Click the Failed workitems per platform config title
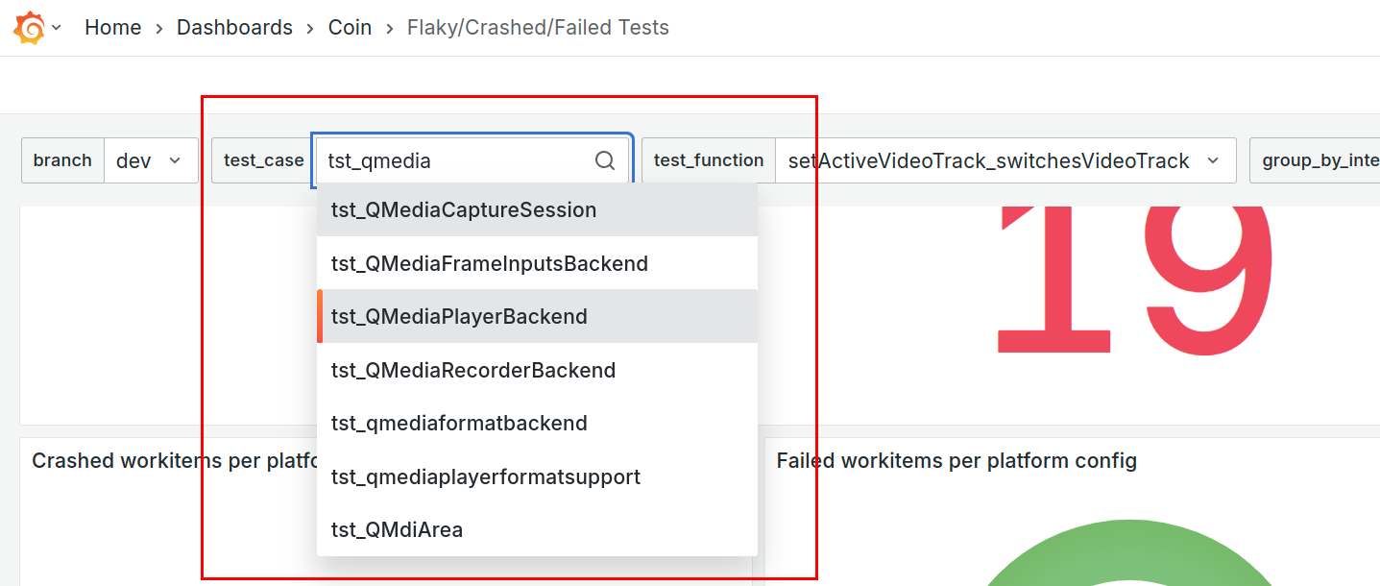Viewport: 1380px width, 586px height. point(956,461)
